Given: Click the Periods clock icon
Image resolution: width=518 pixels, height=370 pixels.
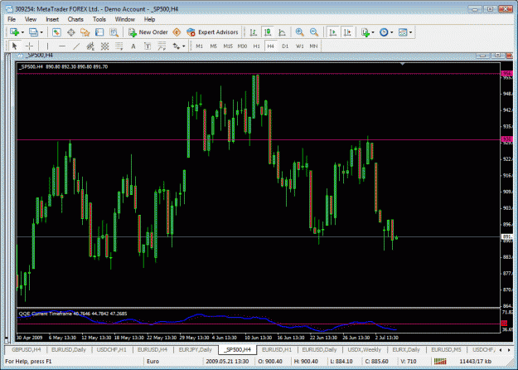Looking at the screenshot, I should coord(384,32).
